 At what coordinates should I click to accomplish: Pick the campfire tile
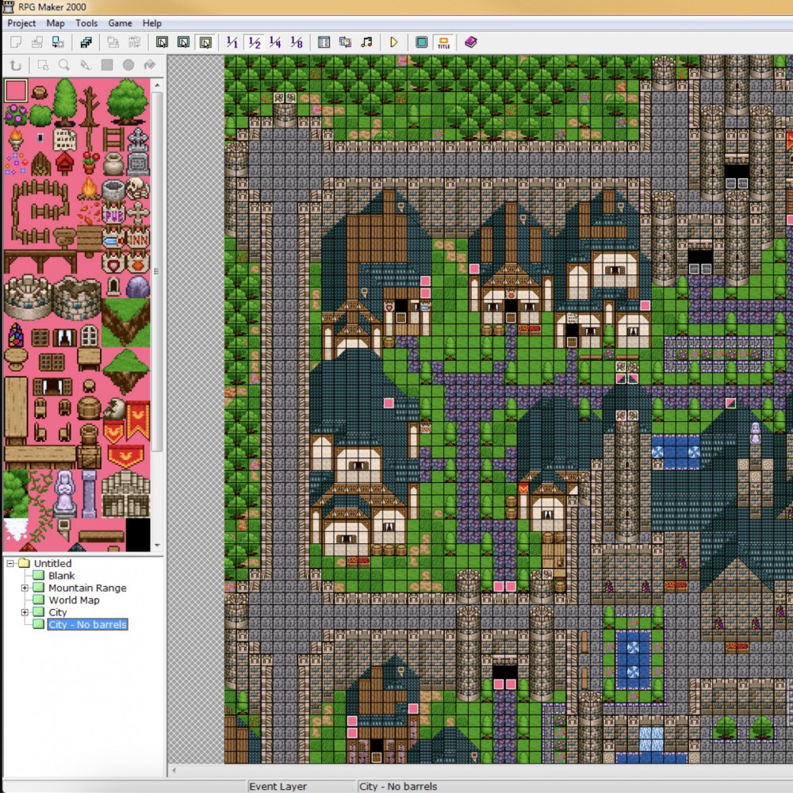89,188
